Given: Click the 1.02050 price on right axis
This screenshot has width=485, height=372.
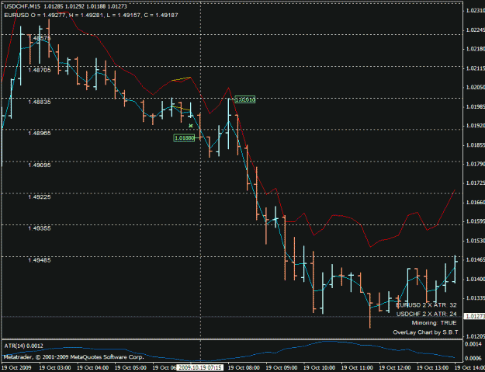Looking at the screenshot, I should pos(476,88).
